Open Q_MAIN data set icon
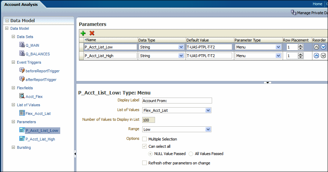Screen dimensions: 328x172 22,45
